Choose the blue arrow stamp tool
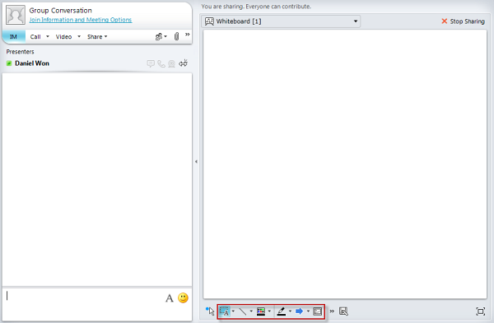 pos(300,311)
